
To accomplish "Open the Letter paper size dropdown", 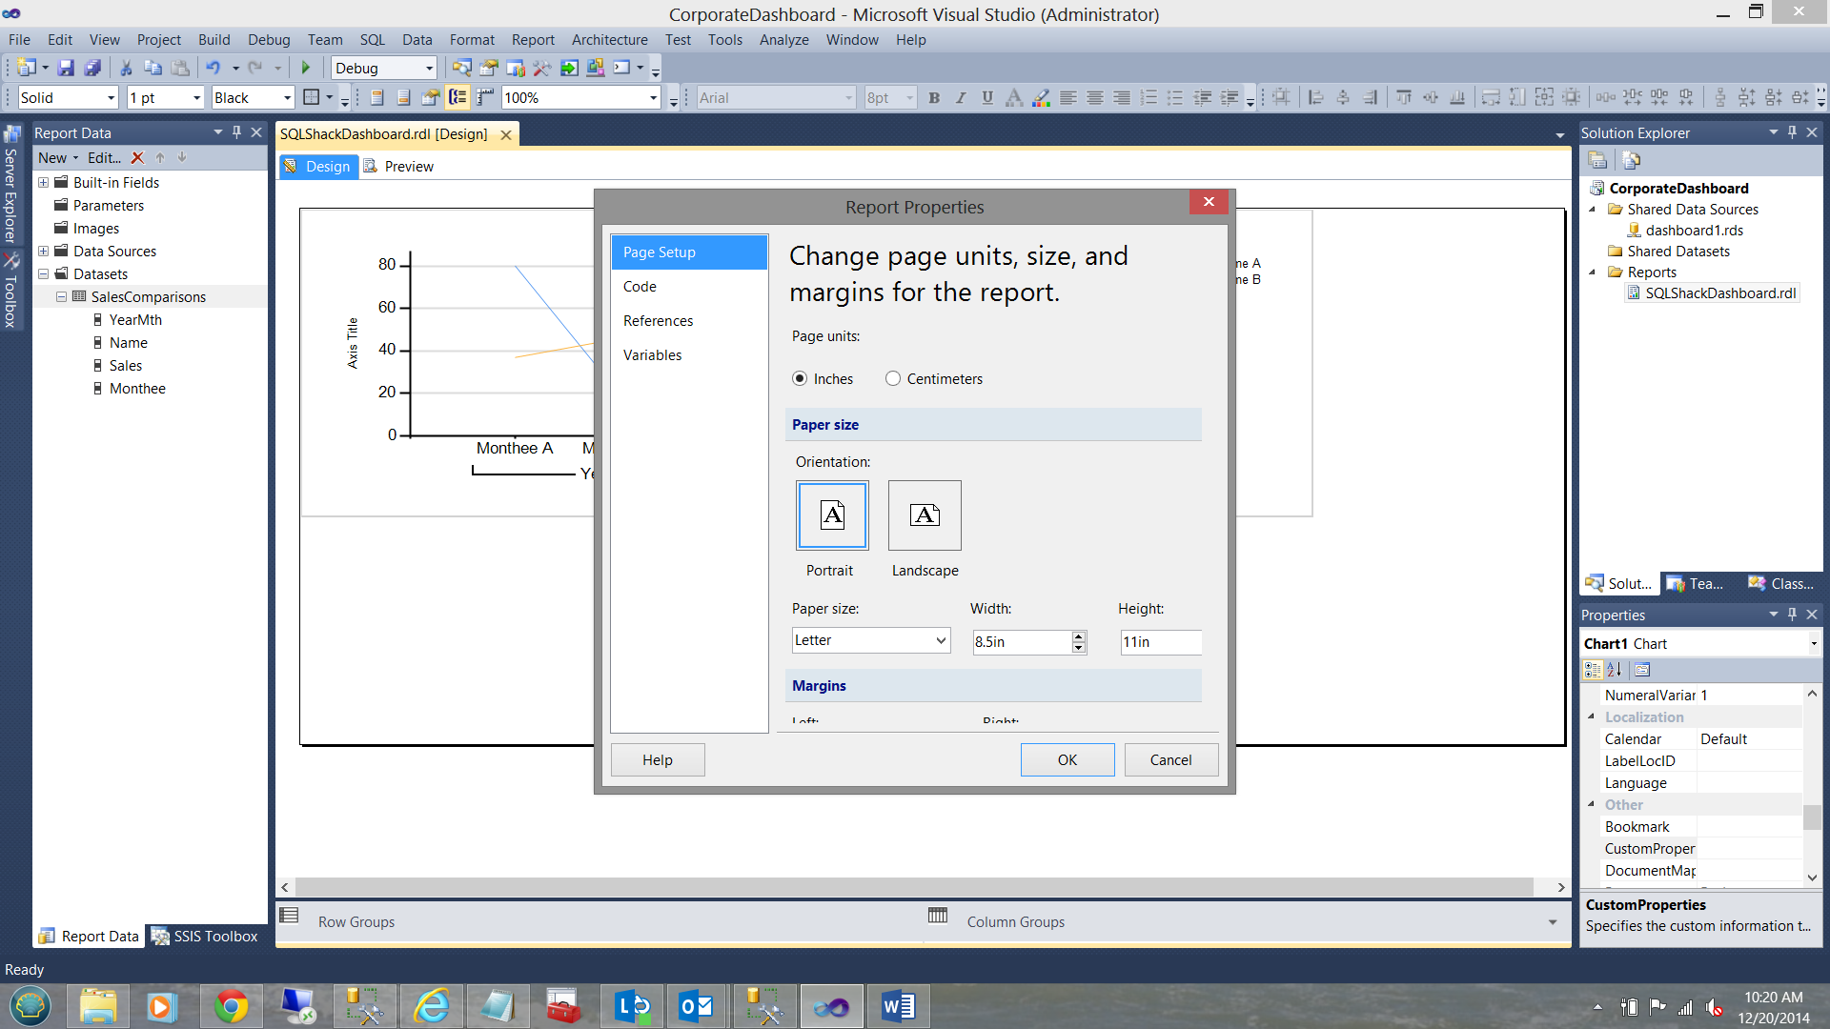I will [940, 640].
